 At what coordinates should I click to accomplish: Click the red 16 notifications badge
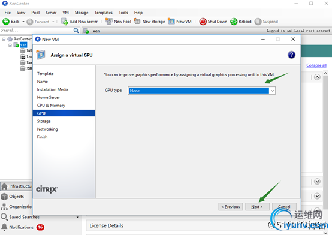click(x=40, y=227)
